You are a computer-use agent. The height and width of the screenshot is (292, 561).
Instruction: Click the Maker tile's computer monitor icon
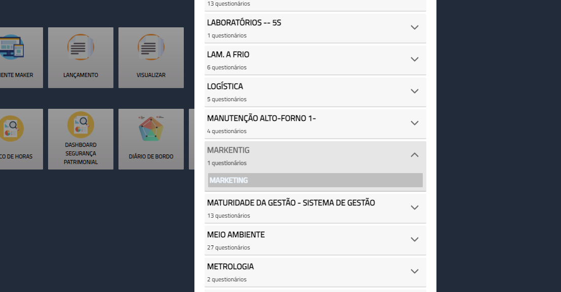pos(11,47)
